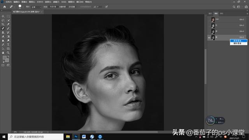Choose Delete Channel from context menu
Viewport: 249px width, 140px height.
point(238,43)
